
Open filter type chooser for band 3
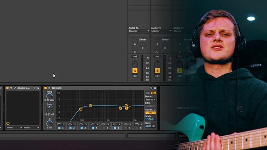(x=83, y=124)
